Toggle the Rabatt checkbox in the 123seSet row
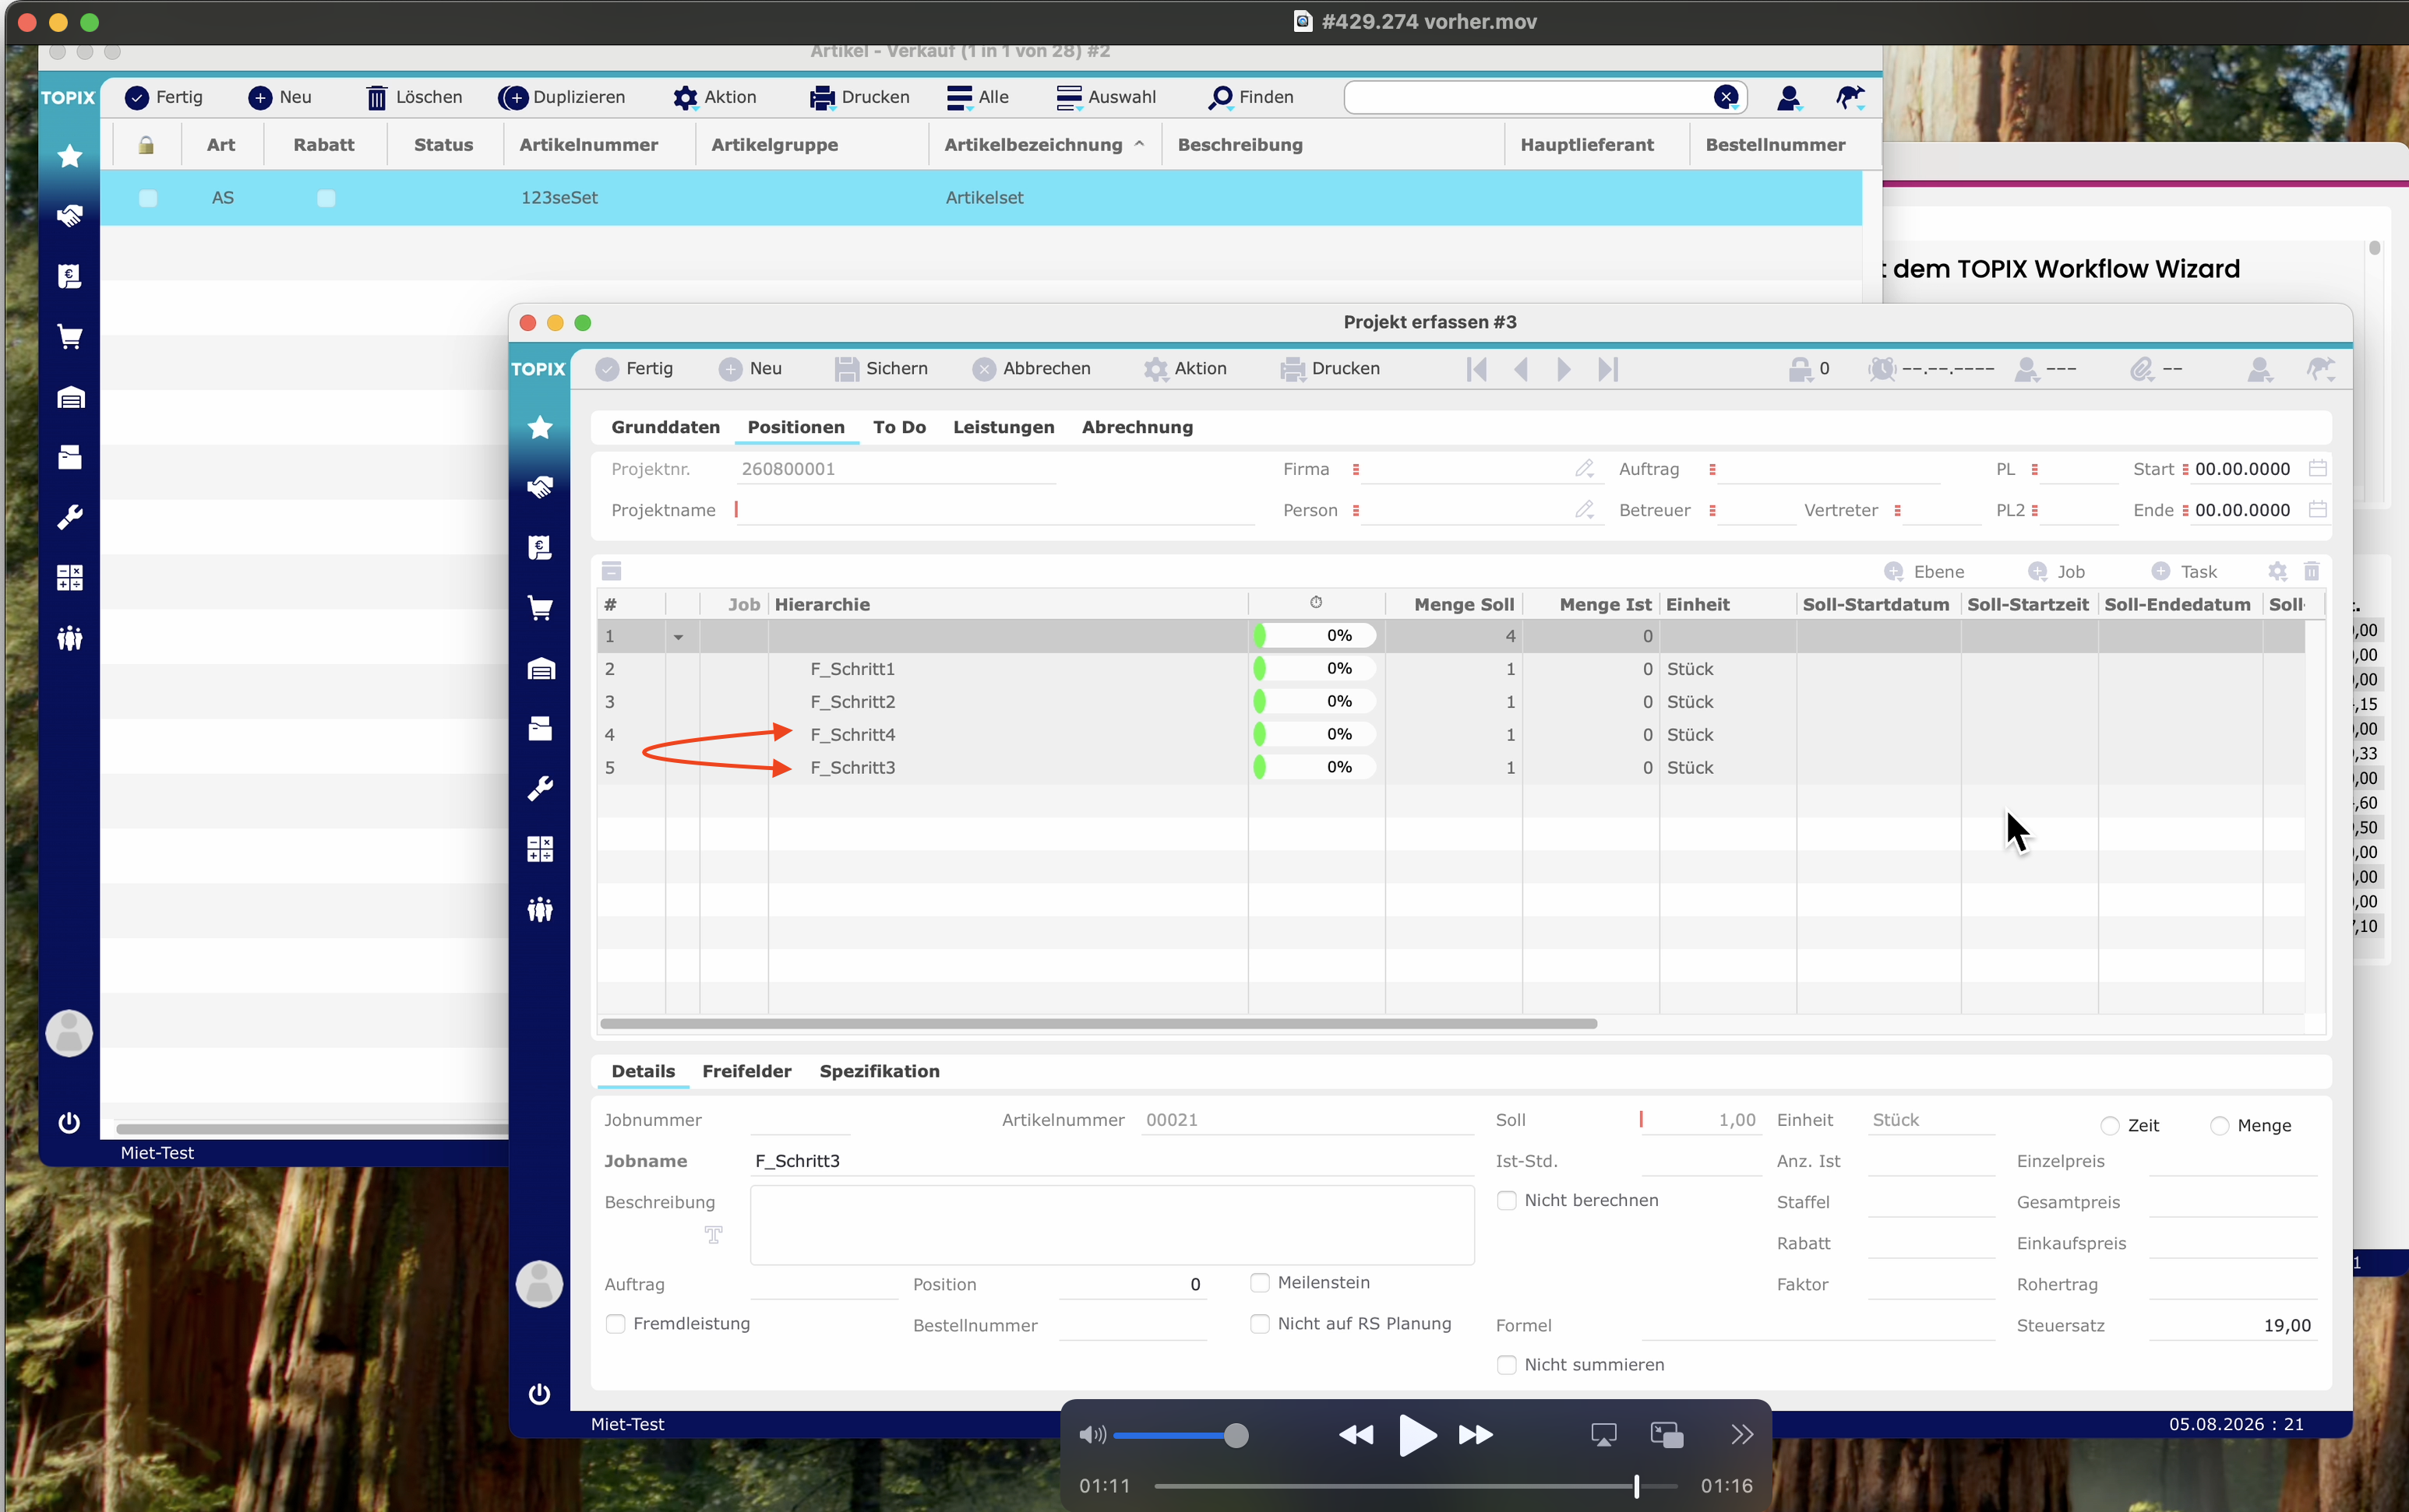The width and height of the screenshot is (2409, 1512). pos(326,198)
